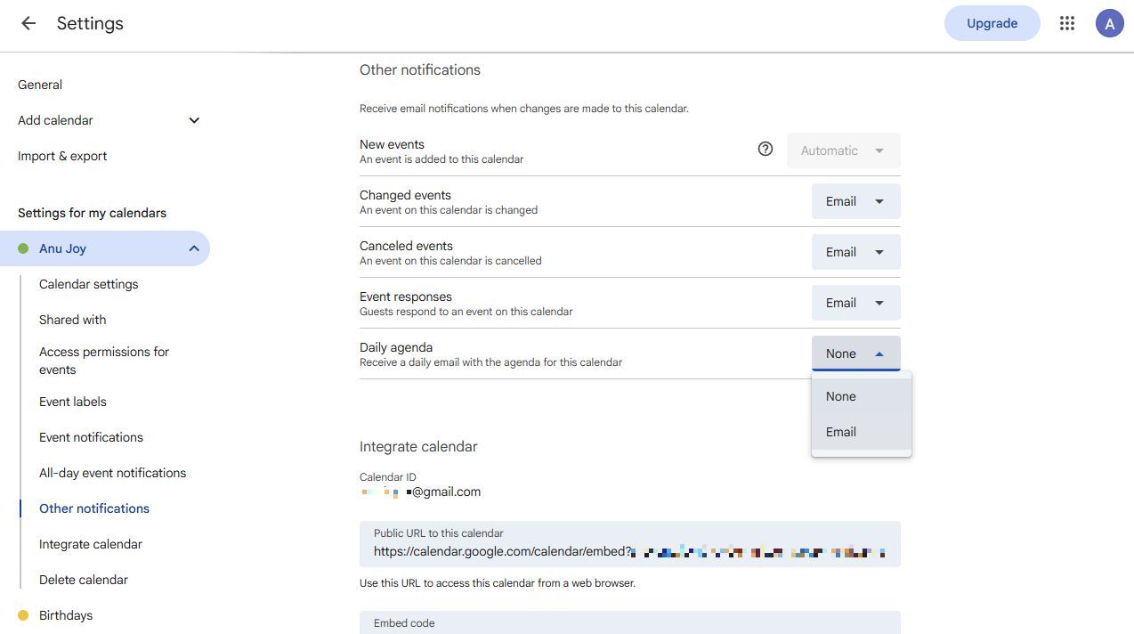Open Delete calendar section

pos(84,580)
